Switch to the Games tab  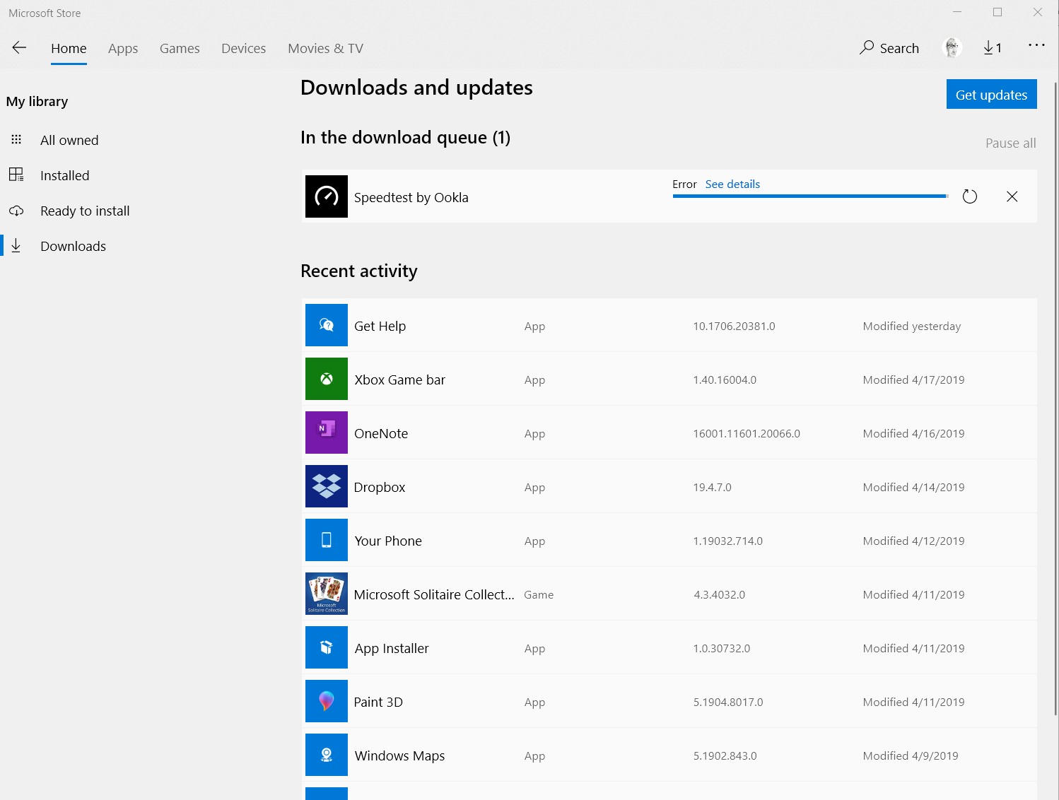[180, 48]
